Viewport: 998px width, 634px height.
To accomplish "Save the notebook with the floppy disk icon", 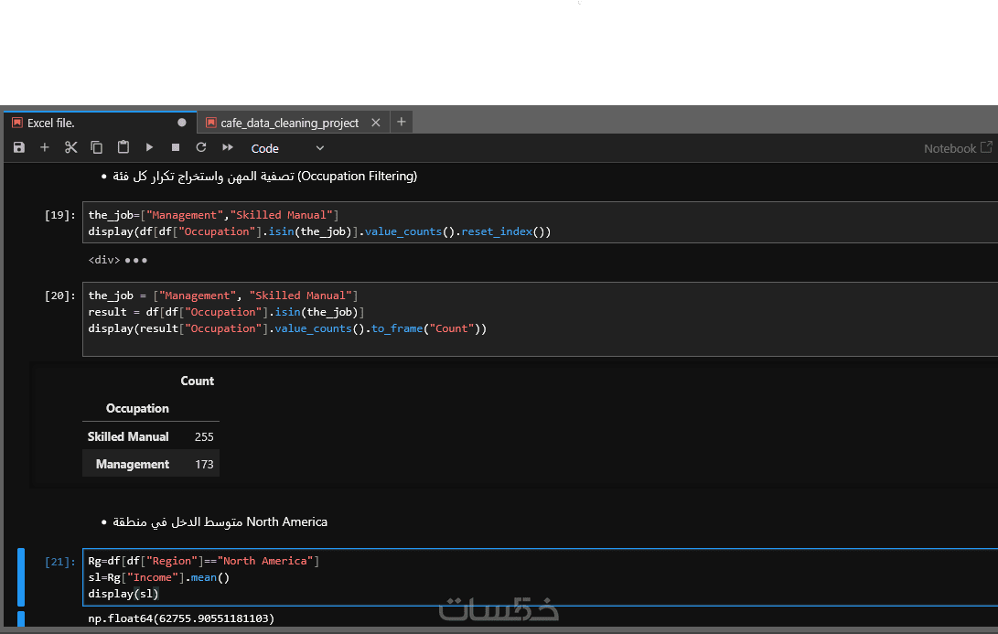I will (19, 147).
